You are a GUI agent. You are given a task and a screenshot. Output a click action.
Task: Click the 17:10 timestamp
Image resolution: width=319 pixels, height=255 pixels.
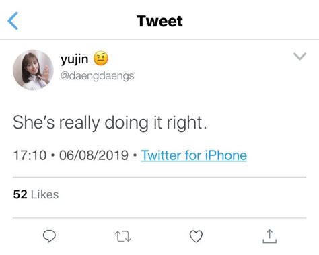coord(30,155)
